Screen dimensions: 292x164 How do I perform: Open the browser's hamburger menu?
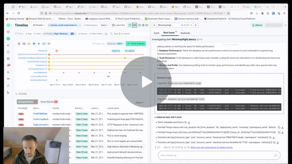(284, 13)
